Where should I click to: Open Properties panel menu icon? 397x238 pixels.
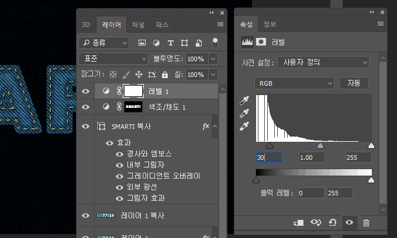pyautogui.click(x=381, y=24)
